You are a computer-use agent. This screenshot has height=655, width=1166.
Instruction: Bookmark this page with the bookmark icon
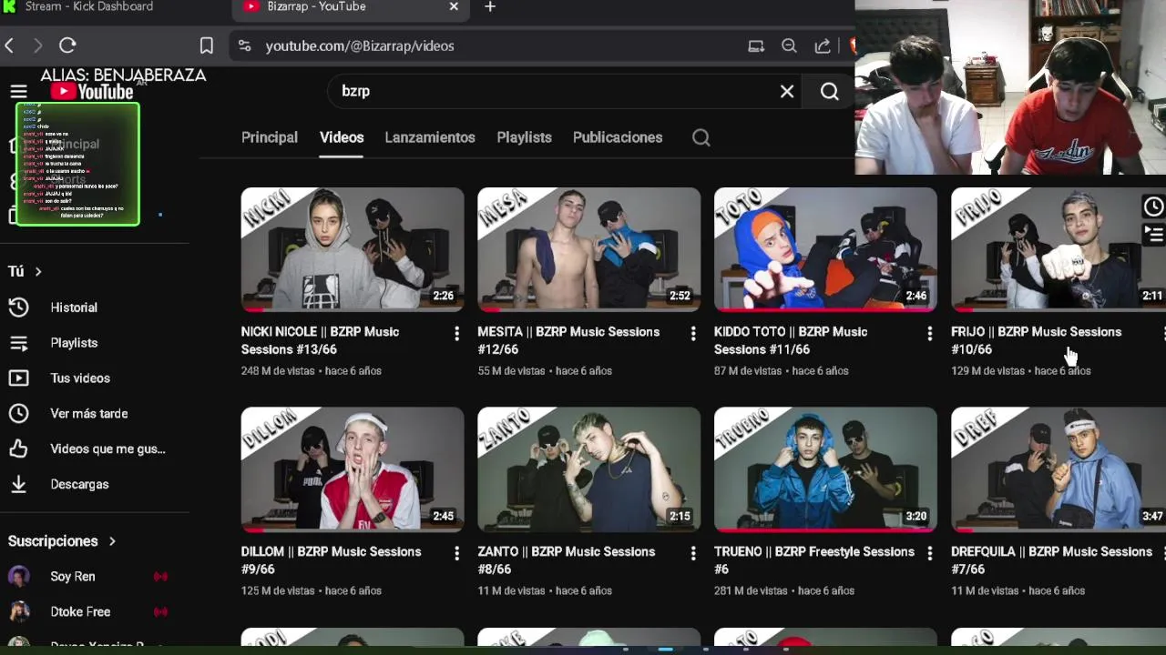(207, 45)
